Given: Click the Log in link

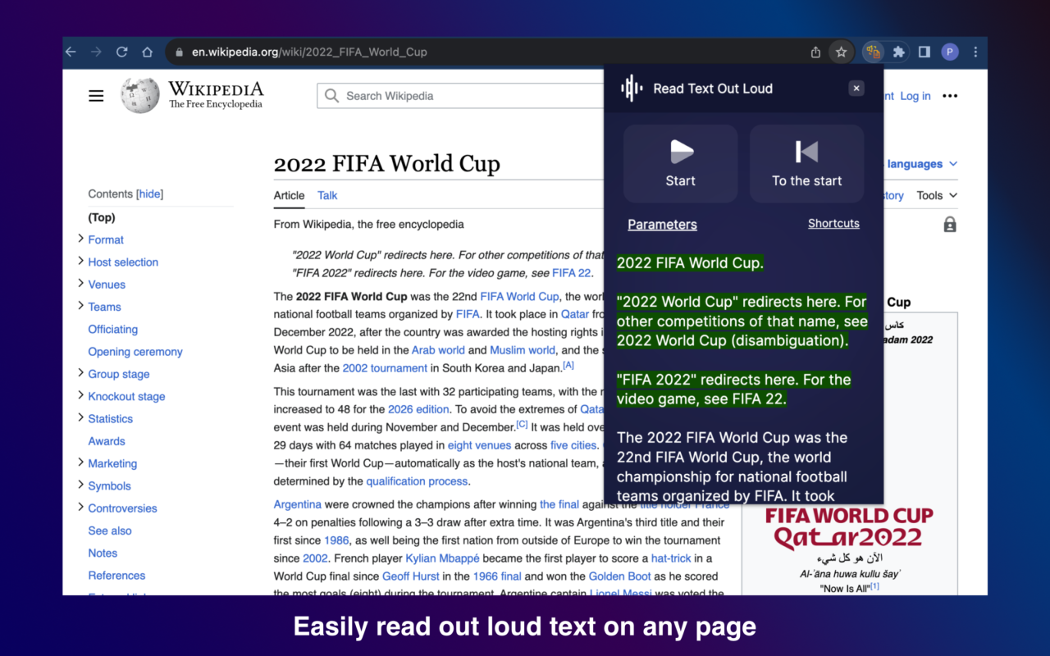Looking at the screenshot, I should pos(915,96).
